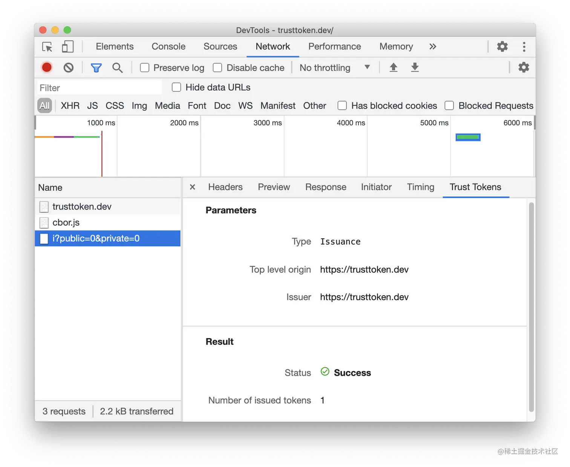Switch to the Performance tab

[335, 46]
